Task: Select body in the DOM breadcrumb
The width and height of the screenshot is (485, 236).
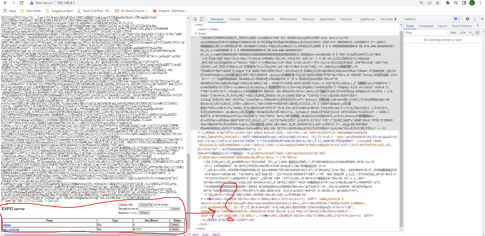Action: [x=206, y=234]
